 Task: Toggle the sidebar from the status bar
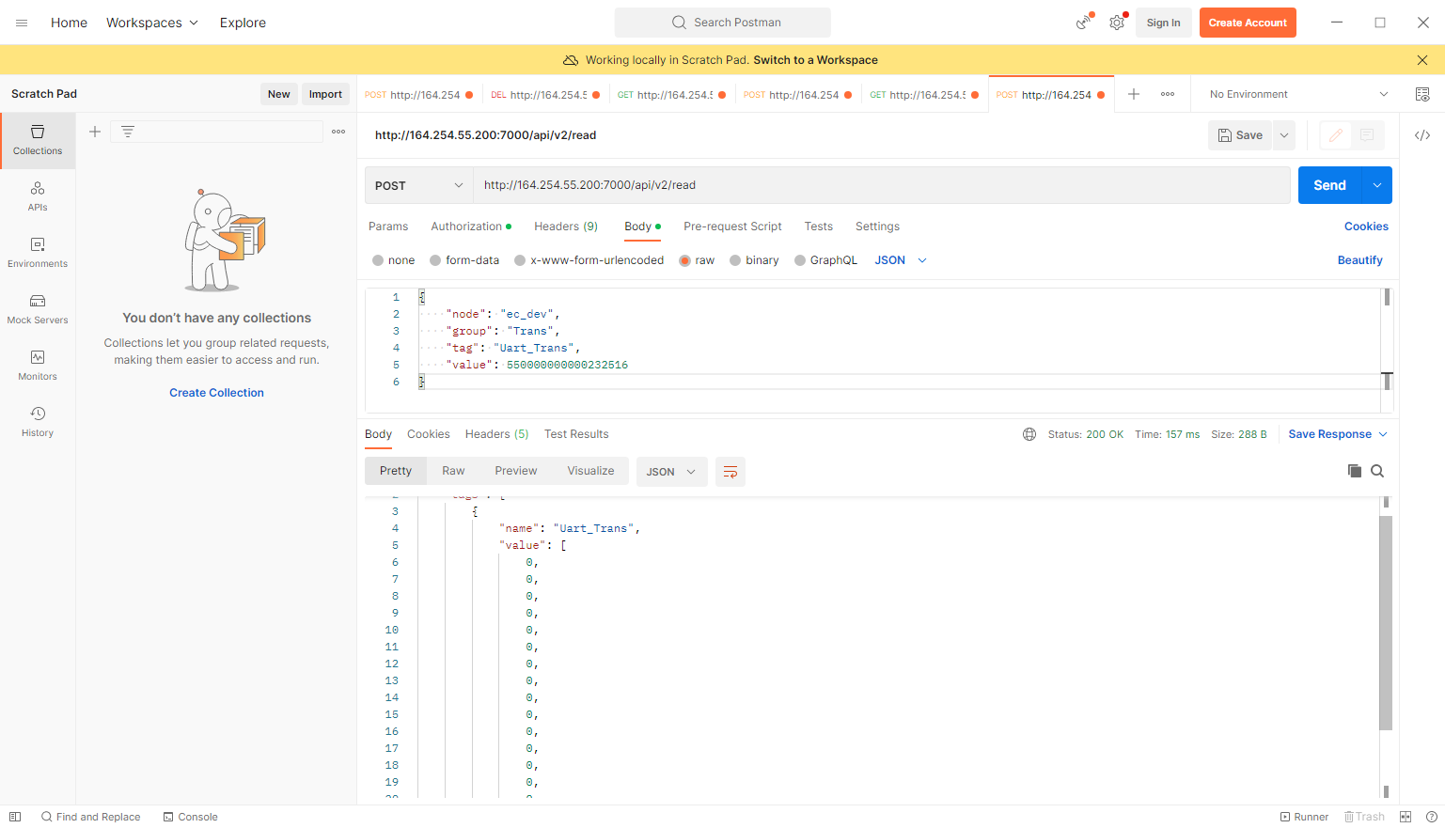pos(15,817)
